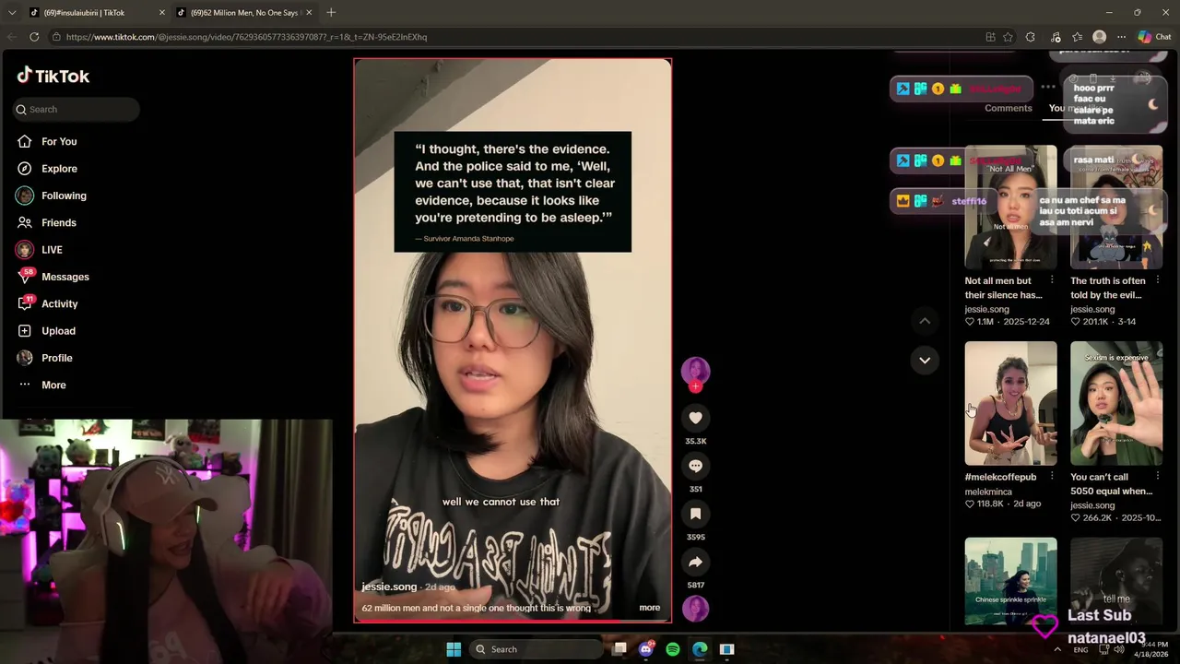Show hidden system tray icons
Screen dimensions: 1180x664
click(1057, 649)
